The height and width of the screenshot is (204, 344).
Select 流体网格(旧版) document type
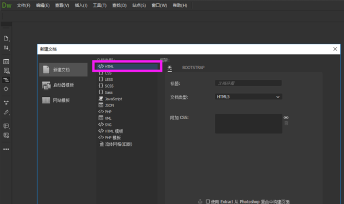point(127,144)
